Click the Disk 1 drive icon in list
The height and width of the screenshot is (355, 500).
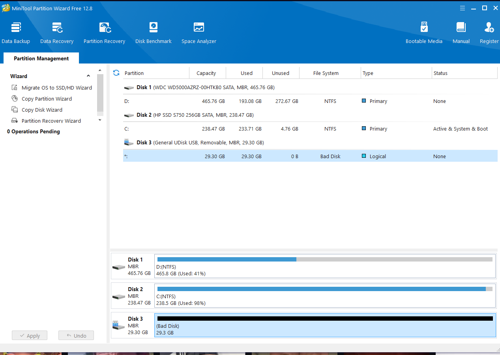pyautogui.click(x=129, y=88)
